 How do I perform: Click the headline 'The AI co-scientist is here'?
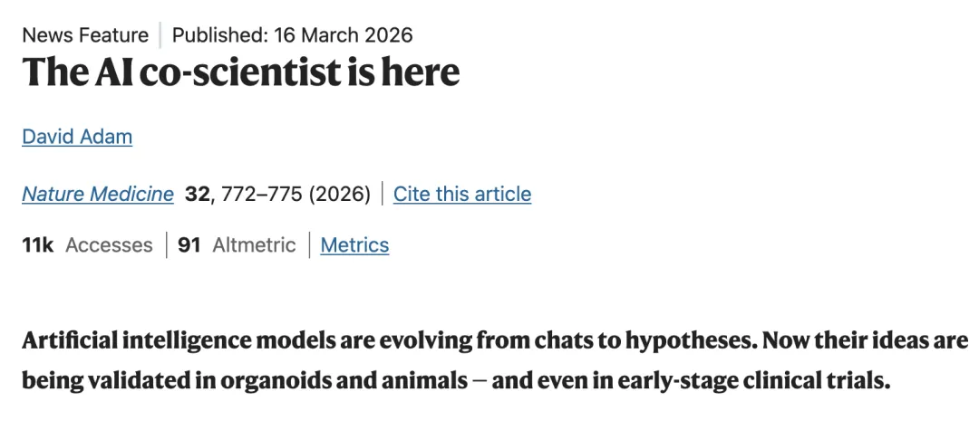tap(241, 72)
